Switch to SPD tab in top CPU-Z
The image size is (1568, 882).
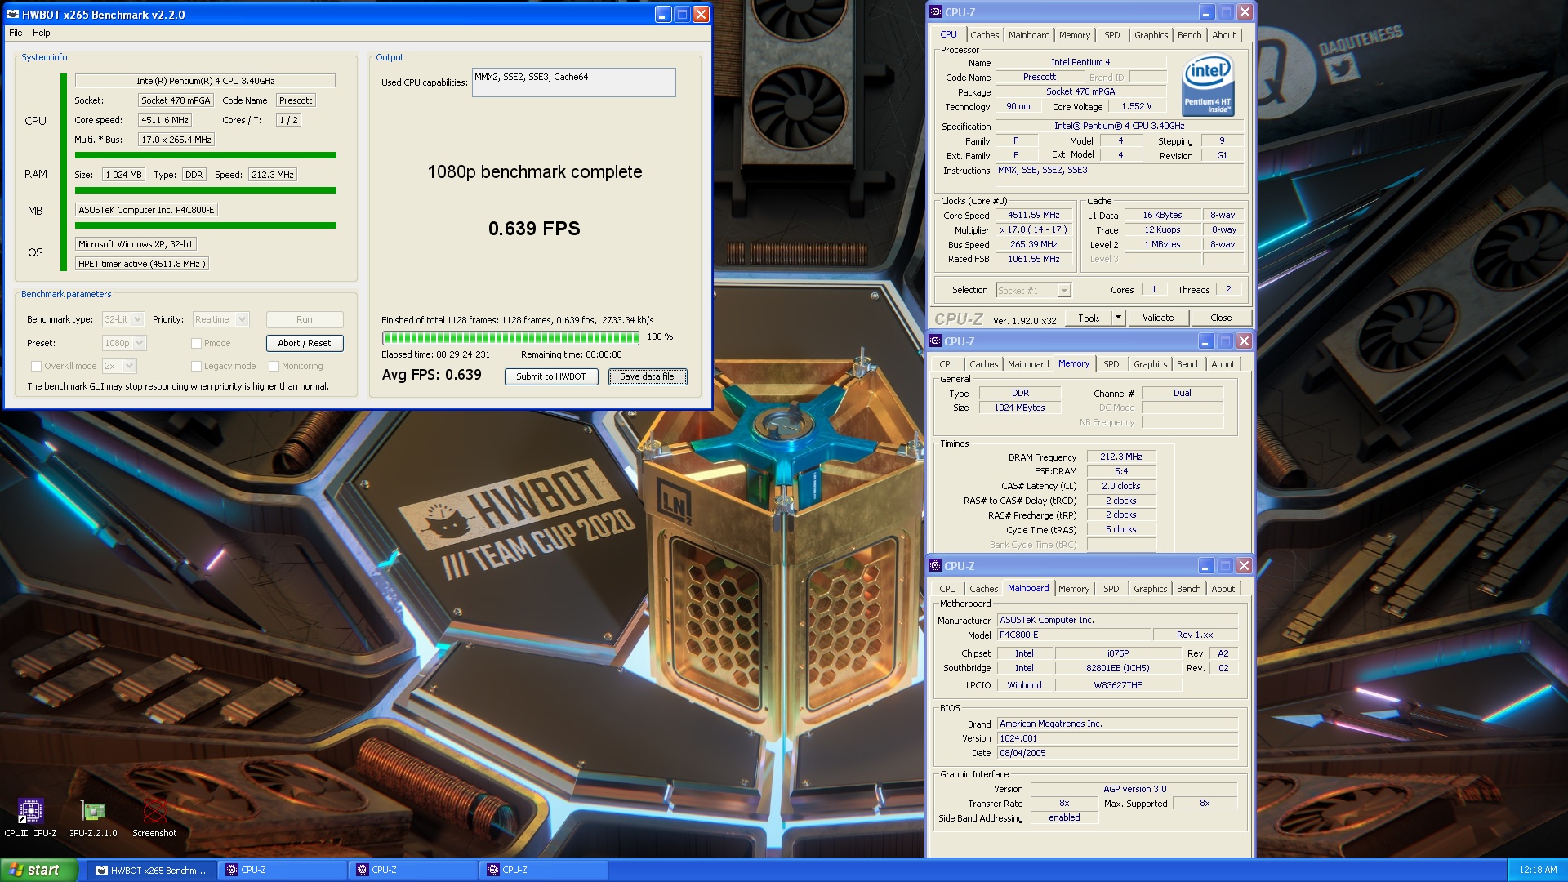(x=1111, y=35)
